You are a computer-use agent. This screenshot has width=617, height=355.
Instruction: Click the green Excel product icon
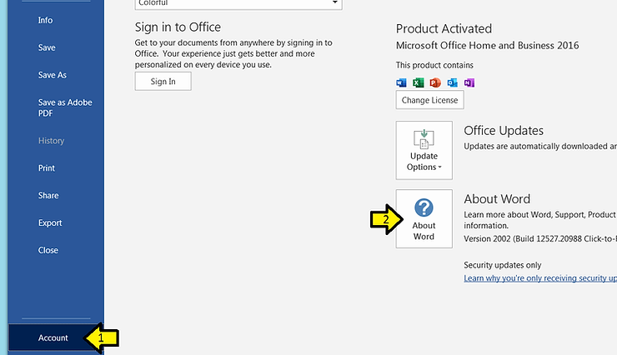point(419,82)
